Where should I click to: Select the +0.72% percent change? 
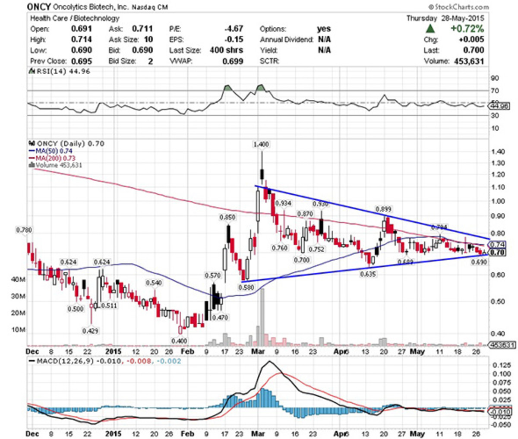point(467,29)
